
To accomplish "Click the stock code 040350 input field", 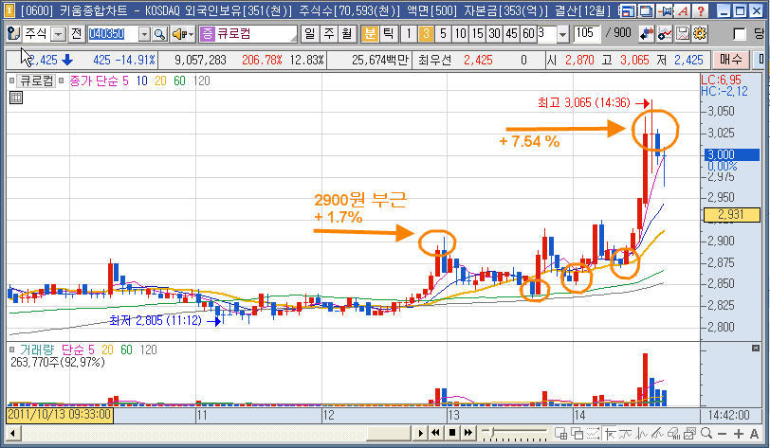I will click(113, 34).
